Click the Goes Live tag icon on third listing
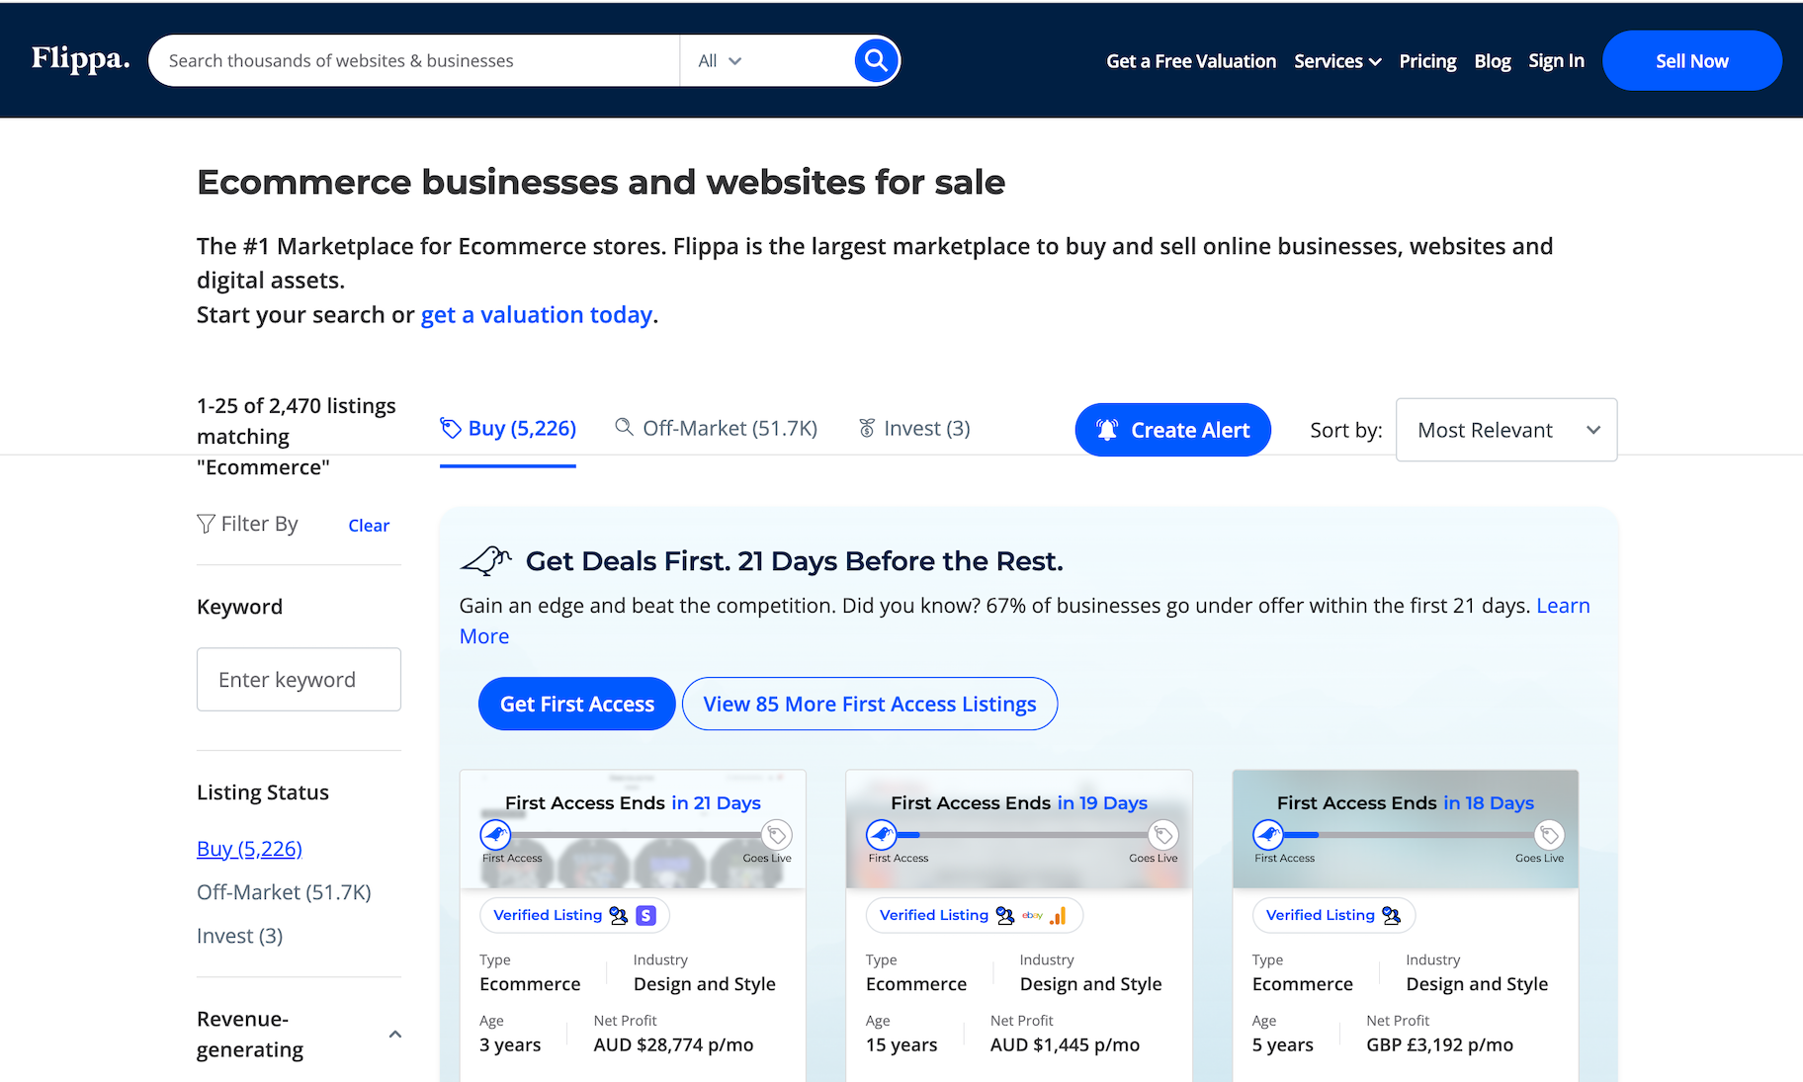 point(1549,835)
